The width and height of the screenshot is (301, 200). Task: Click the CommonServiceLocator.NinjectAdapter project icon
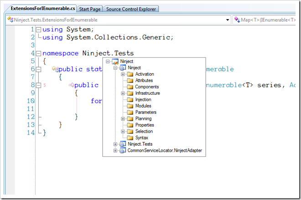point(123,150)
